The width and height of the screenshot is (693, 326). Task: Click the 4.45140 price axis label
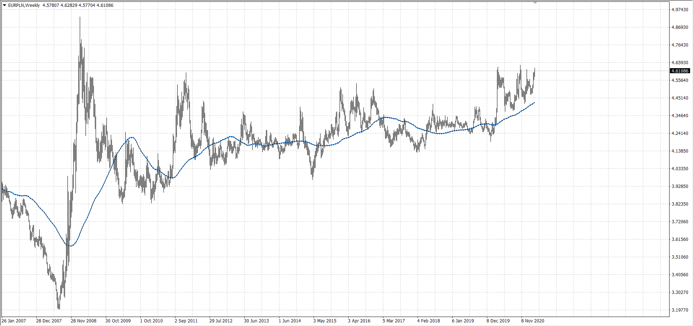coord(680,98)
